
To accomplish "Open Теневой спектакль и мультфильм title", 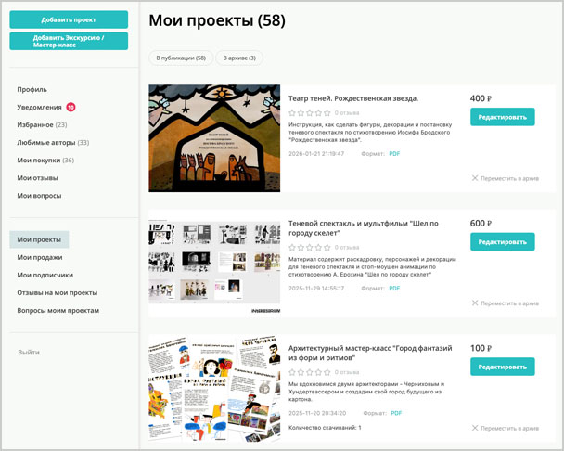I will click(x=364, y=228).
